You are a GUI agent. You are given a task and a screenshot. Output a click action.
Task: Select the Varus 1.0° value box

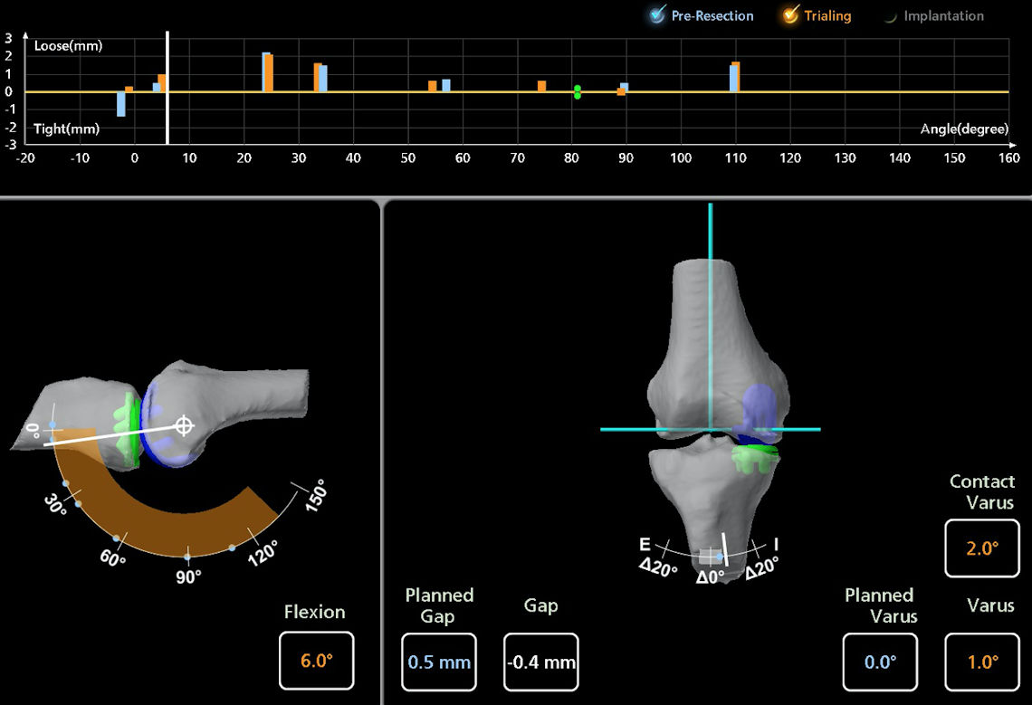(x=981, y=662)
